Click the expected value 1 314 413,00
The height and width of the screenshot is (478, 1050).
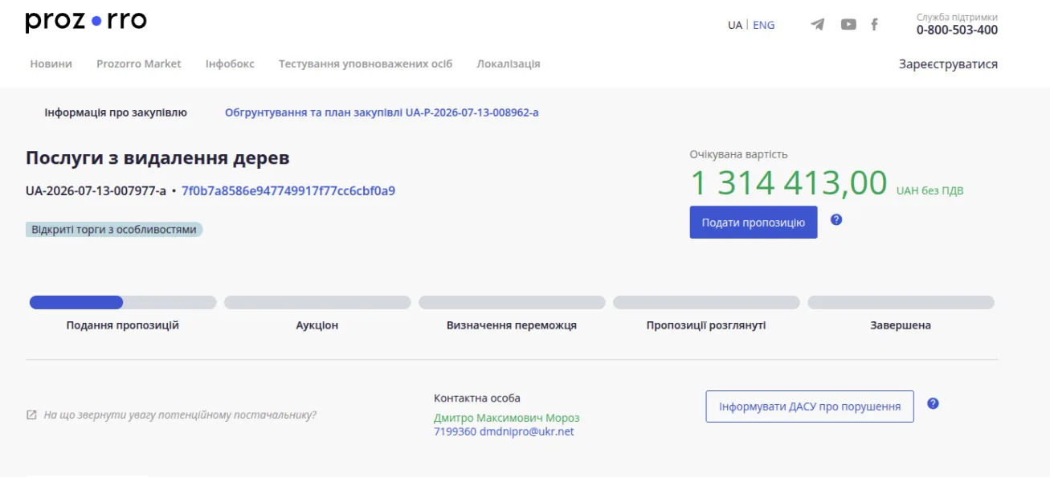(x=789, y=183)
